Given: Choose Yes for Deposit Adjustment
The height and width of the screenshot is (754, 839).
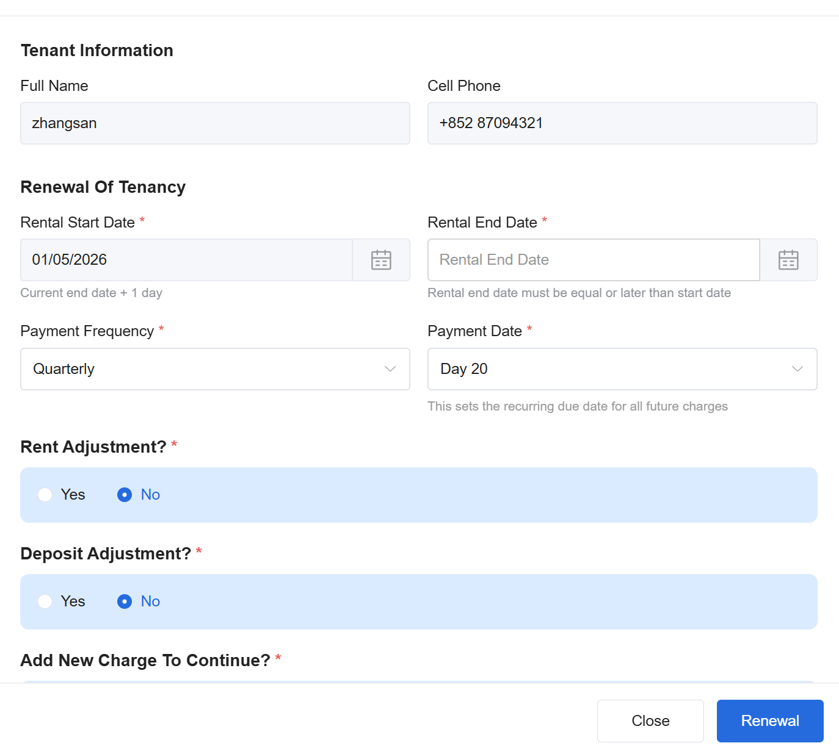Looking at the screenshot, I should (45, 601).
